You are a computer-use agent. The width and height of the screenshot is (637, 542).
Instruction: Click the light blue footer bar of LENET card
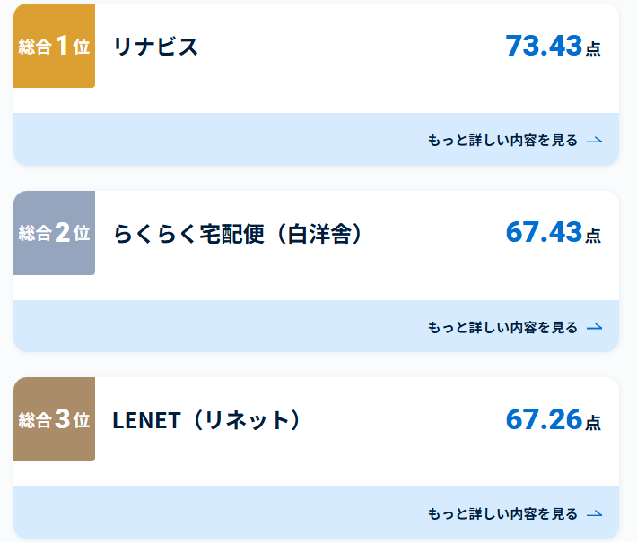316,512
